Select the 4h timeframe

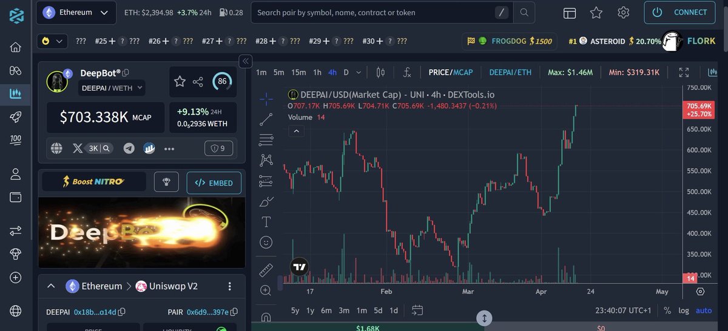tap(332, 72)
